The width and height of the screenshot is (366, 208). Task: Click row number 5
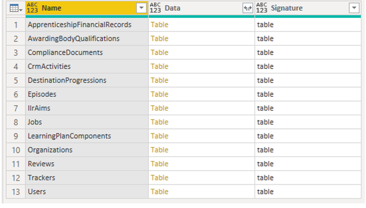point(16,80)
